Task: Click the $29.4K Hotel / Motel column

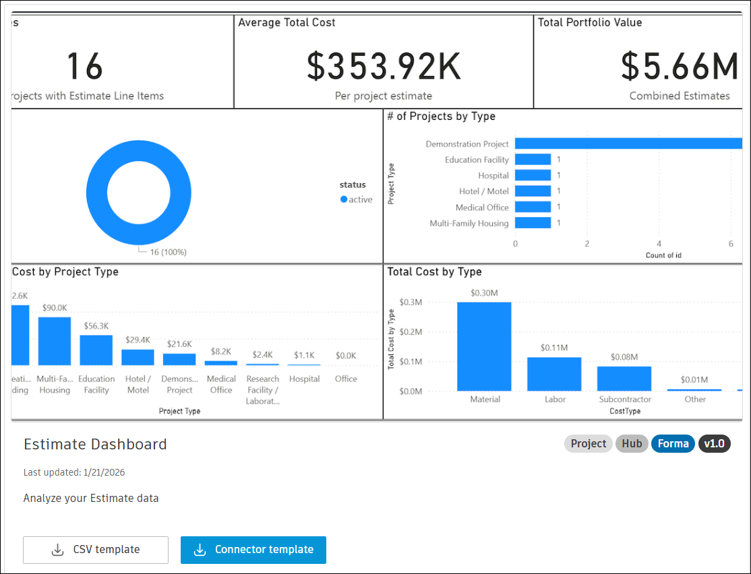Action: coord(138,358)
